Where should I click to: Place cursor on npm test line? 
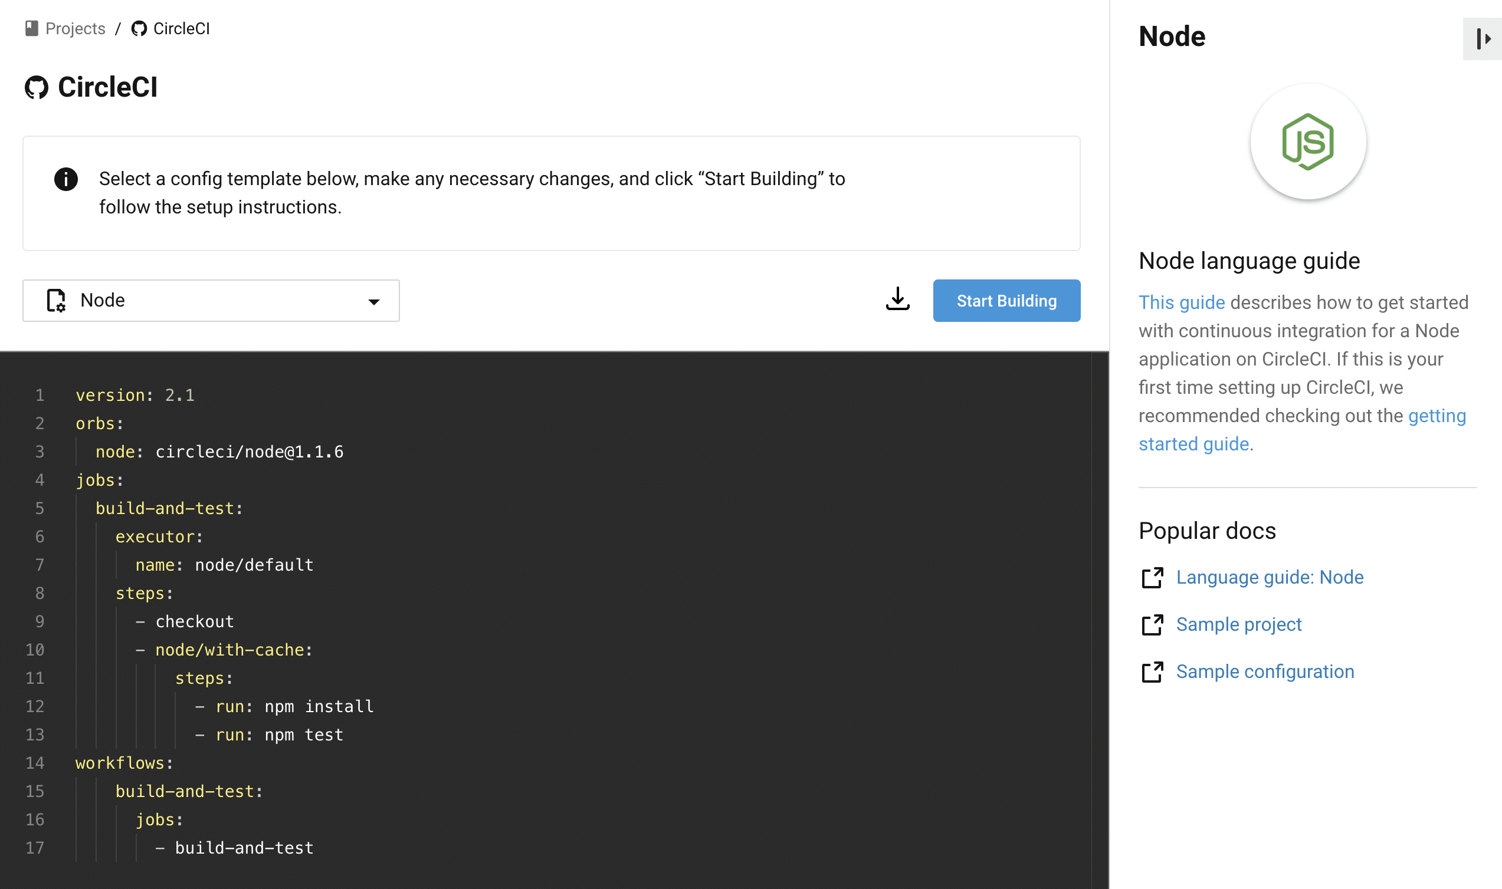coord(303,735)
